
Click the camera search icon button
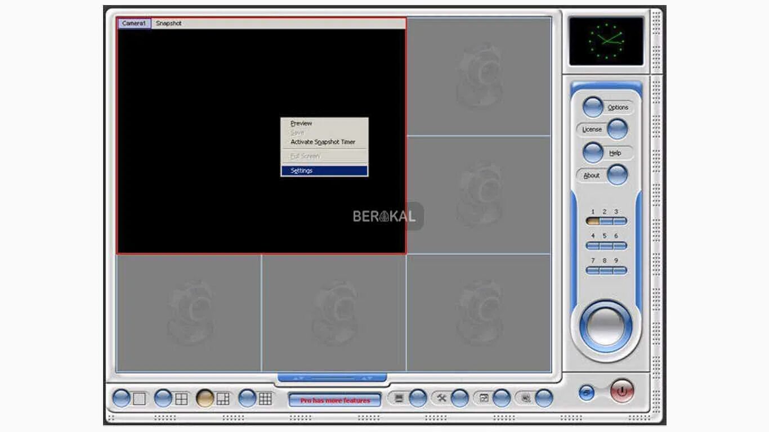pos(544,398)
